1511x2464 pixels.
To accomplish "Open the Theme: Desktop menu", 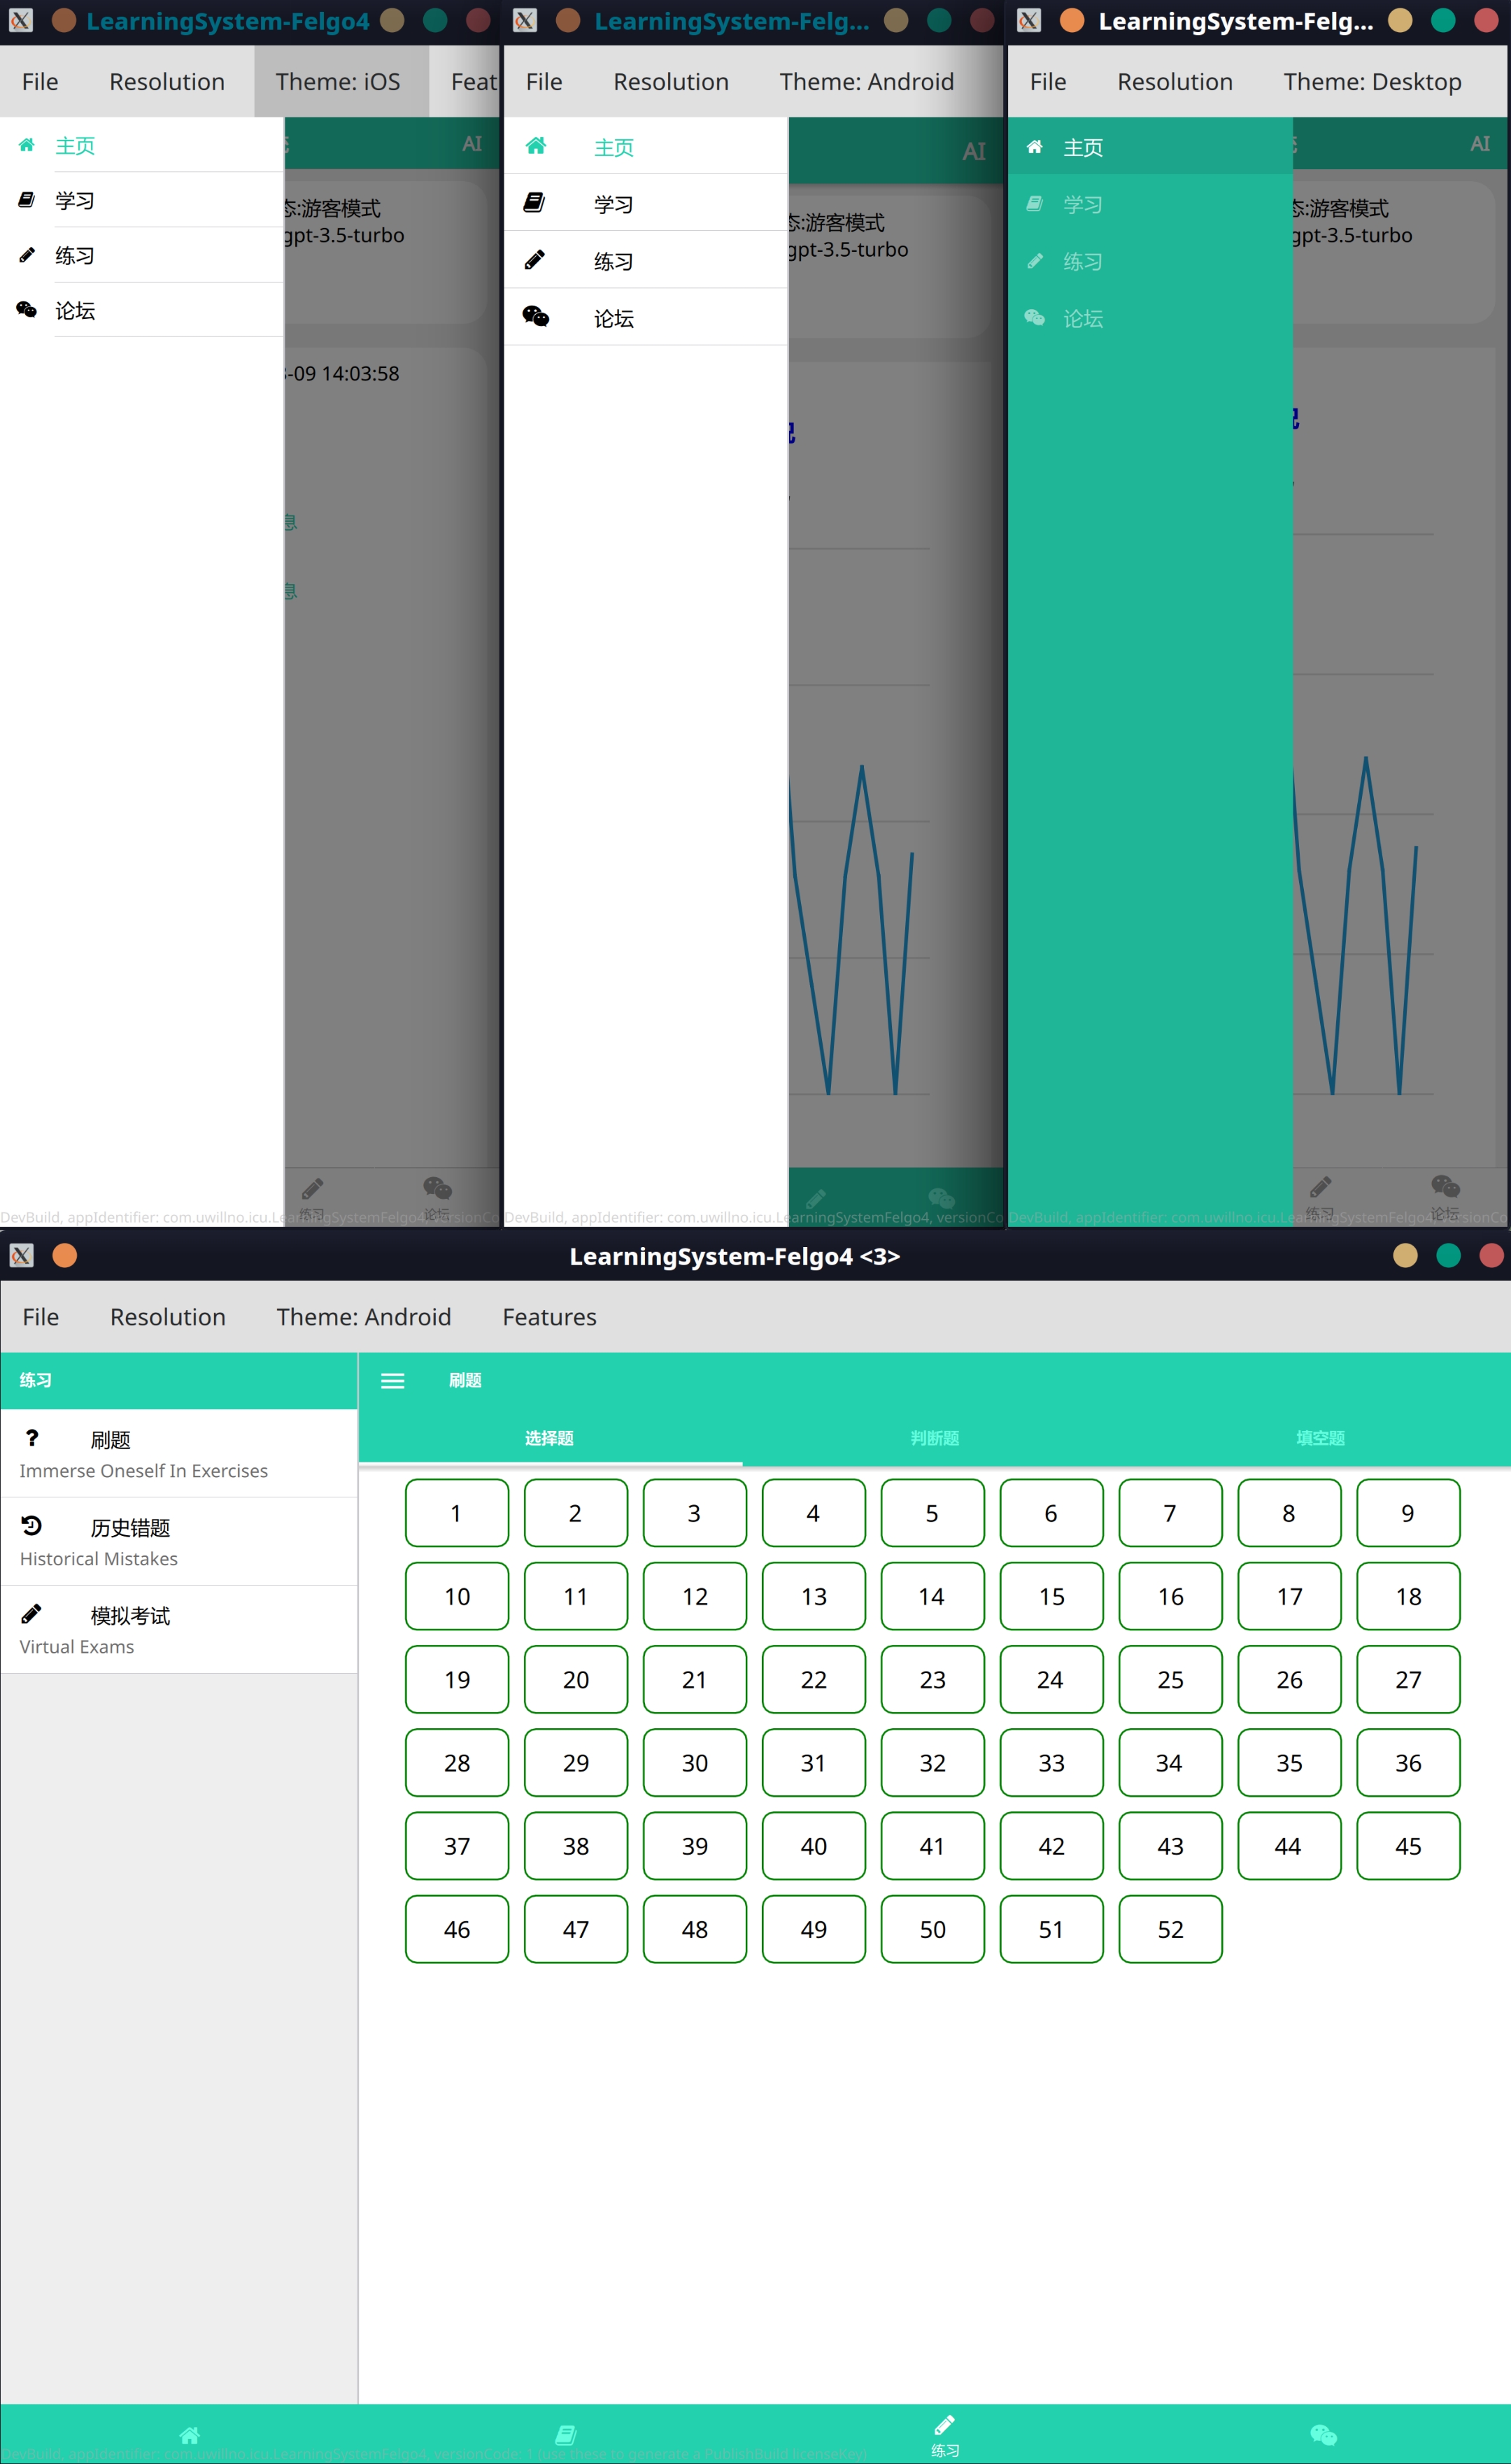I will coord(1372,82).
